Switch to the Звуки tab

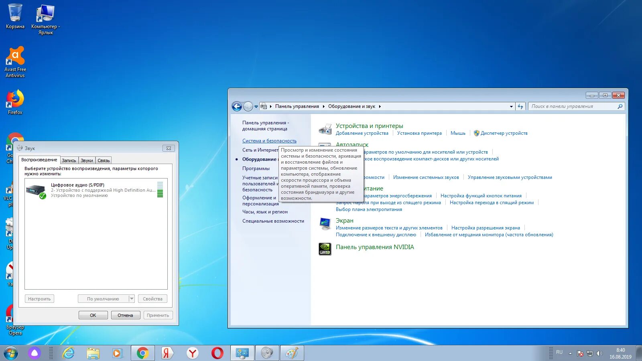[x=87, y=160]
